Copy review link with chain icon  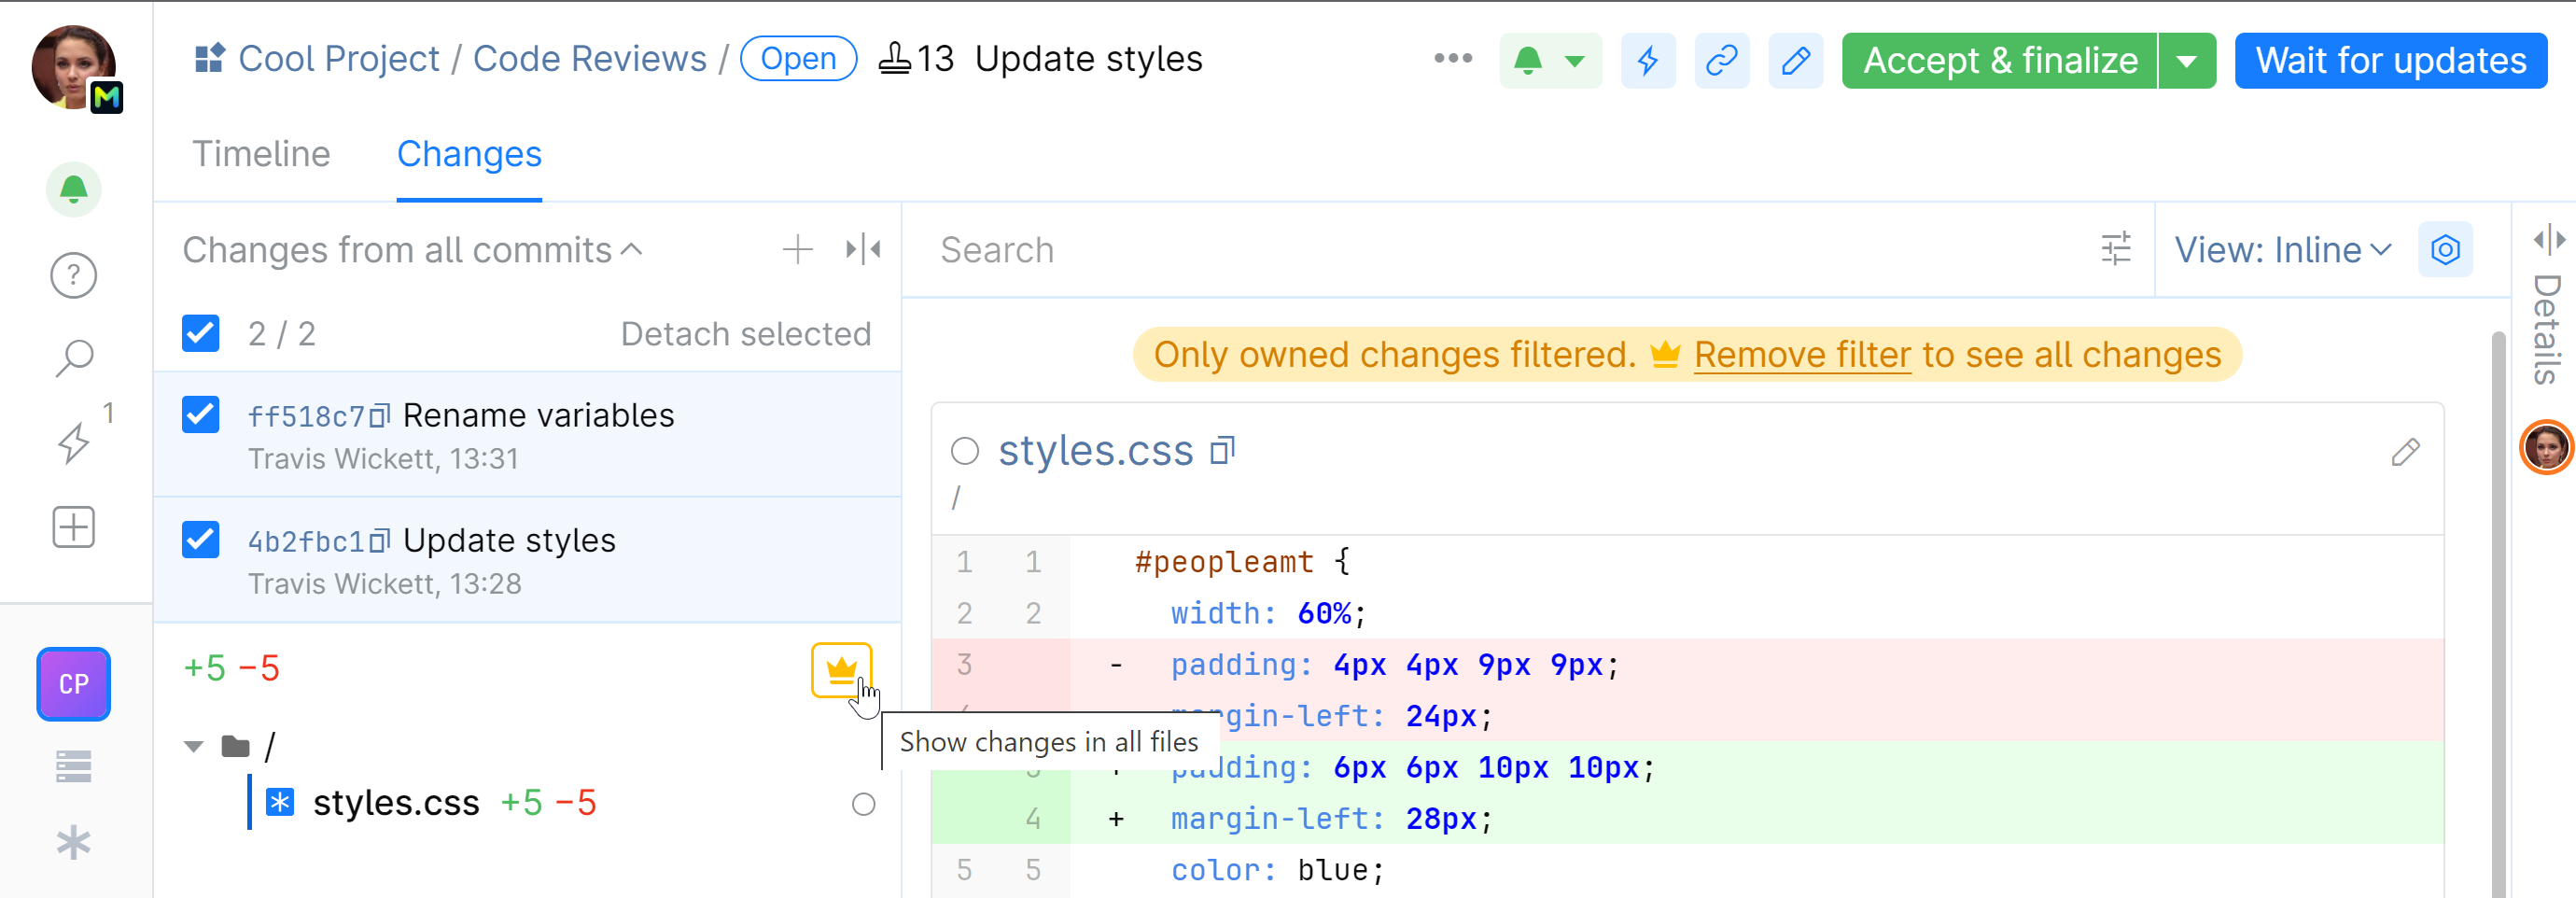click(x=1722, y=61)
